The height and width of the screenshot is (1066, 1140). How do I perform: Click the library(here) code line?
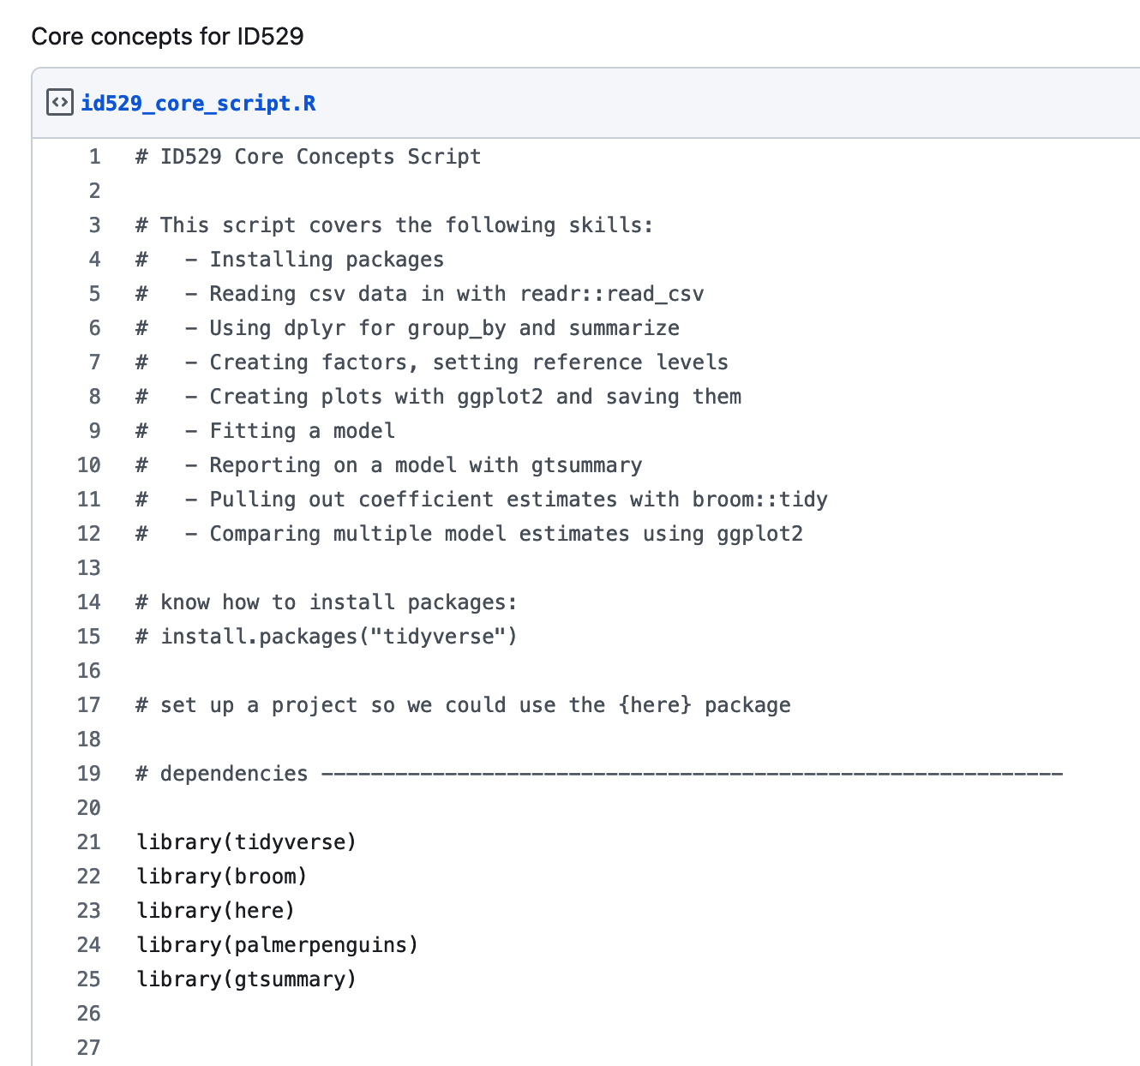[x=216, y=911]
